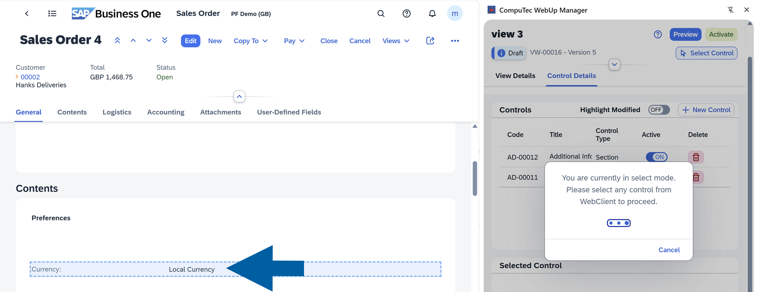Screen dimensions: 758x292
Task: Open help for view 3
Action: coord(658,34)
